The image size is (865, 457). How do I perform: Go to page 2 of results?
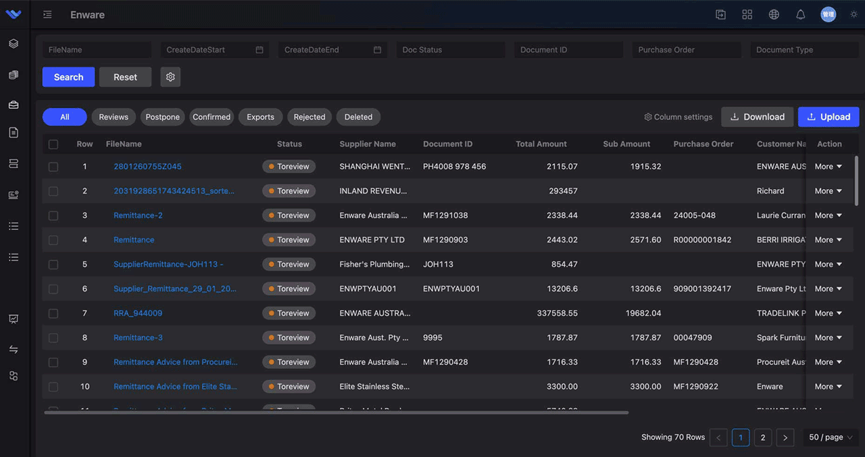[x=762, y=437]
